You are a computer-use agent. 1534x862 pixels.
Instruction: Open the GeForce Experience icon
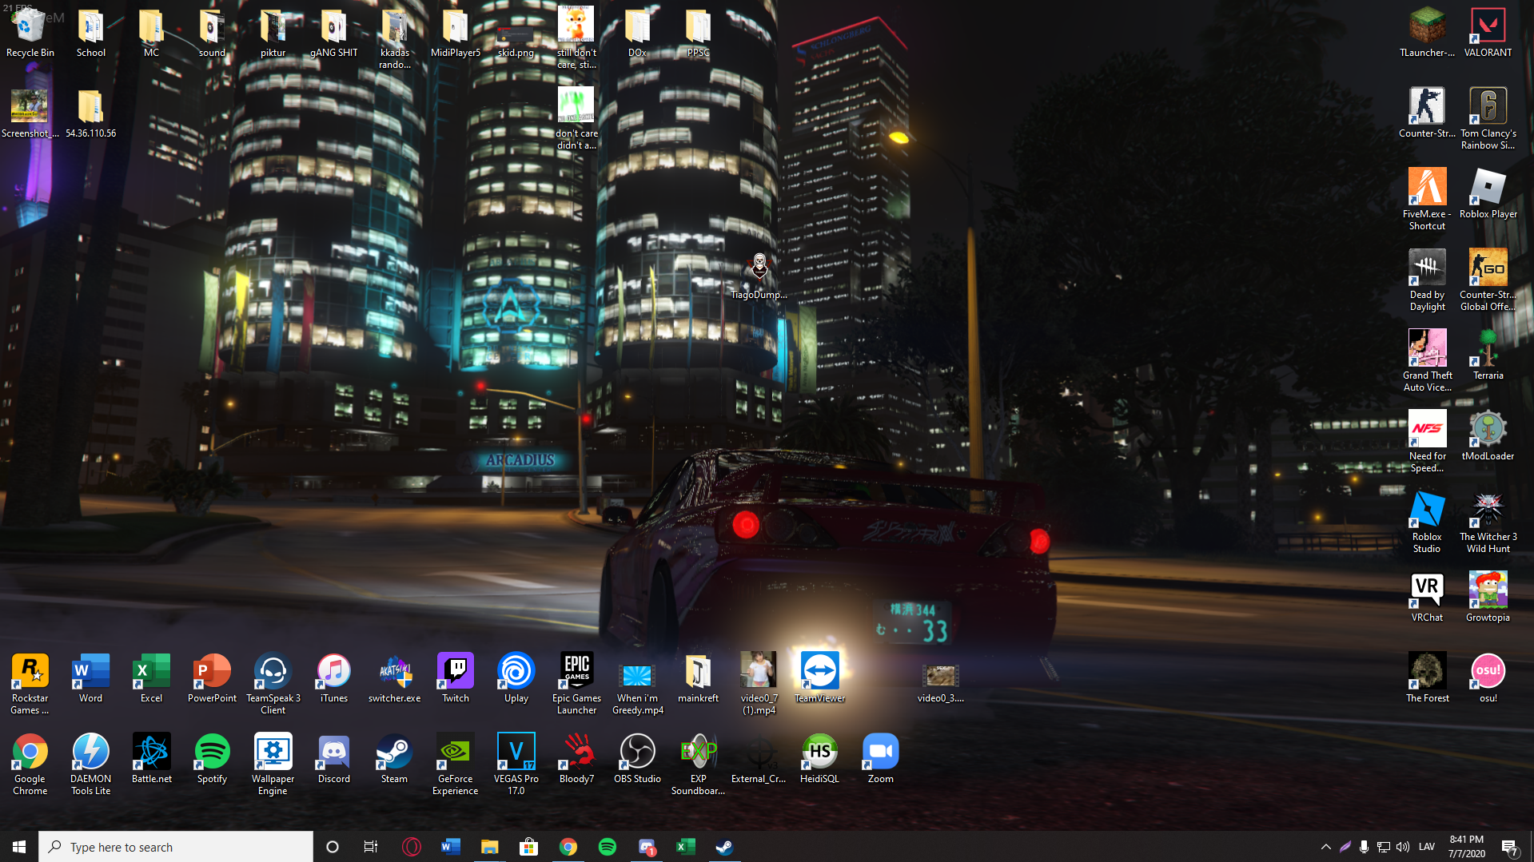456,765
